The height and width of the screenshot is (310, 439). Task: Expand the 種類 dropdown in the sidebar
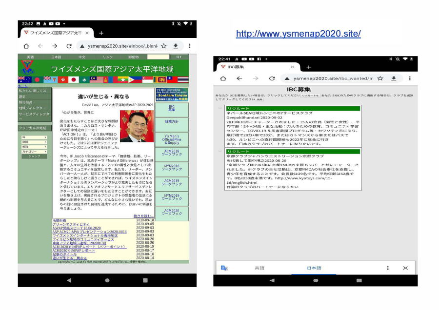coord(34,147)
